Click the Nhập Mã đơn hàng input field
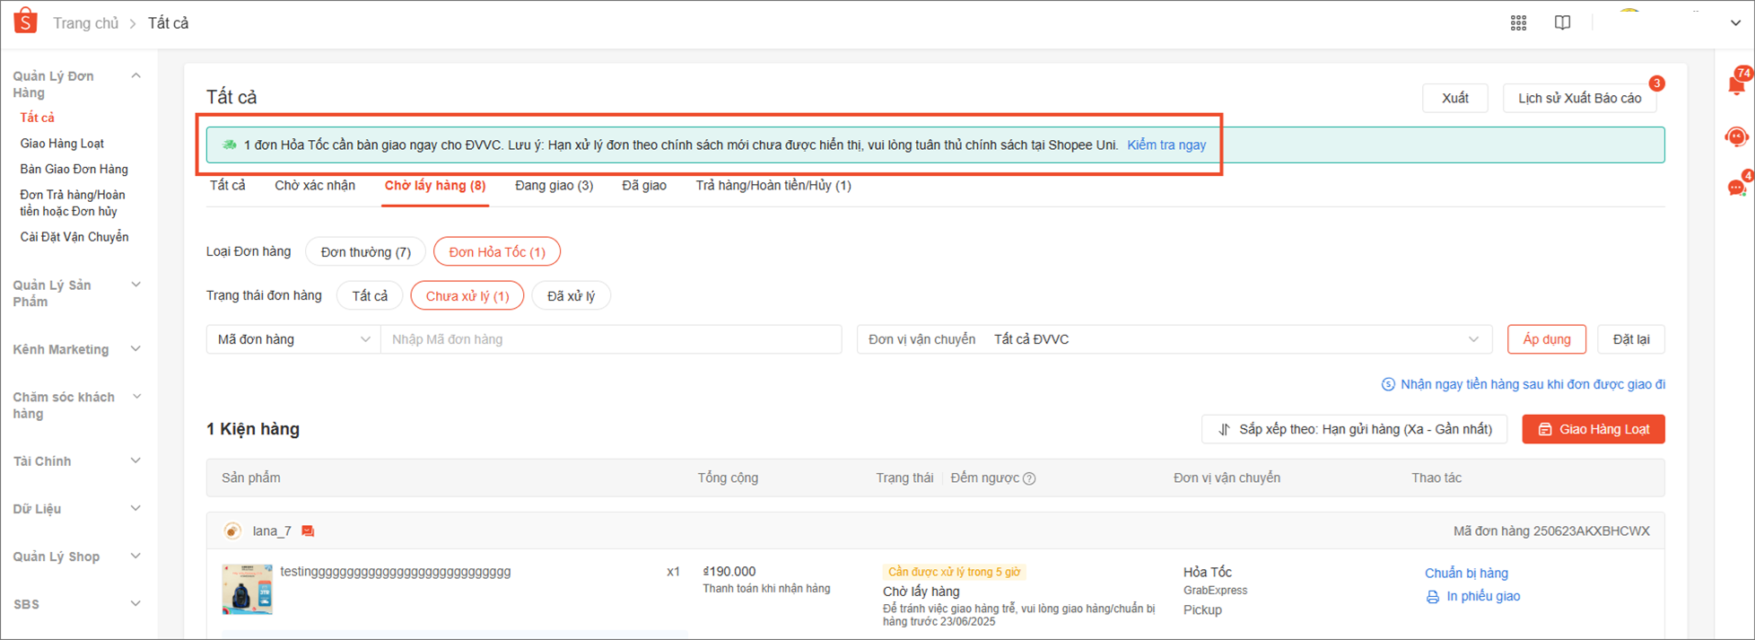This screenshot has height=640, width=1755. (610, 339)
